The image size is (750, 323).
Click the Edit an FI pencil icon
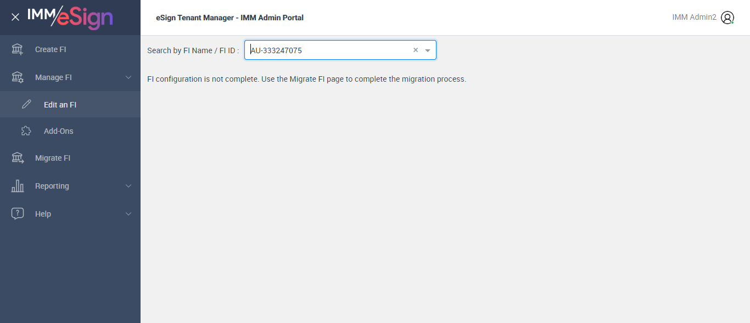[x=26, y=104]
